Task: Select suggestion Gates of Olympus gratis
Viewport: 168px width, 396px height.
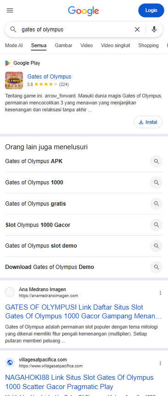Action: (35, 204)
